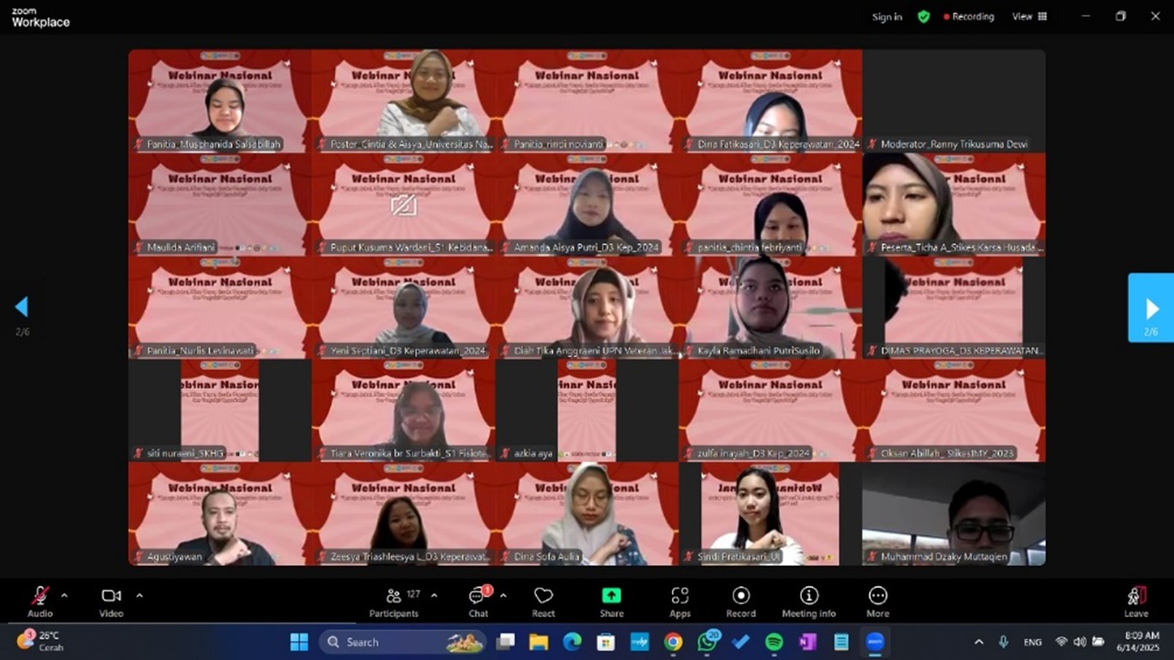Open the View layout menu
Viewport: 1174px width, 660px height.
[x=1029, y=16]
